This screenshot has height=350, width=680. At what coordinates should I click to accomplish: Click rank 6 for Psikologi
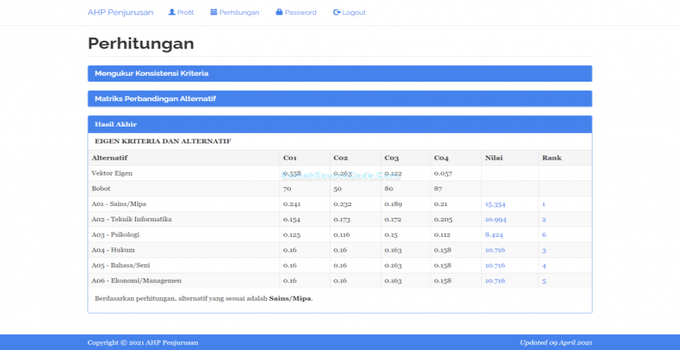click(x=544, y=235)
